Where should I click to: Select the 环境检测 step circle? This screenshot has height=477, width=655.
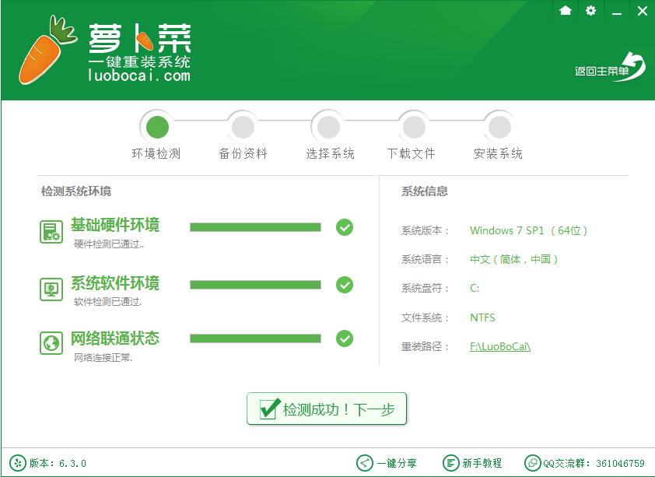pos(156,126)
